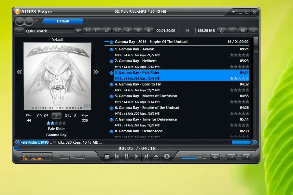The height and width of the screenshot is (195, 293).
Task: Open the gear settings icon
Action: pos(167,156)
